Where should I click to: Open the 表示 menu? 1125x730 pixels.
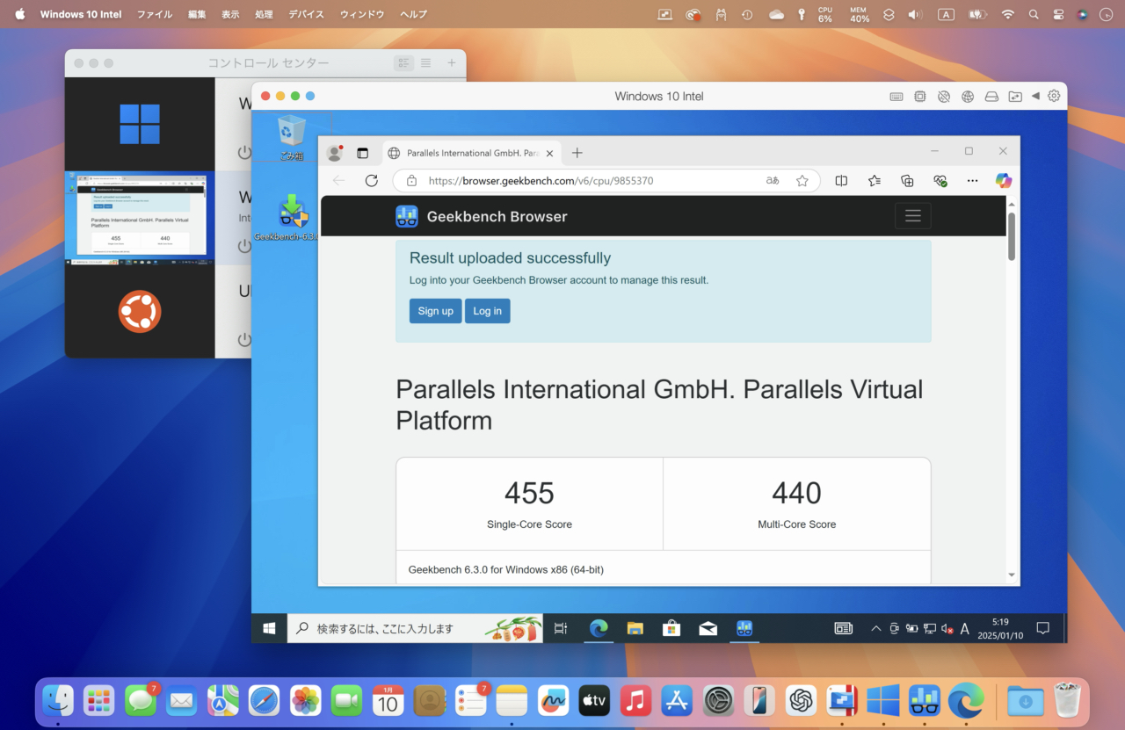point(230,14)
